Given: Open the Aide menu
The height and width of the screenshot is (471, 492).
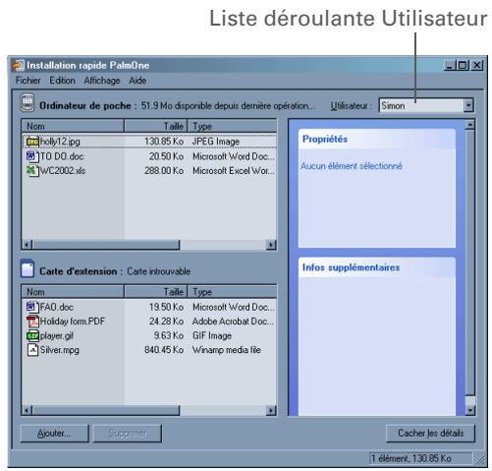Looking at the screenshot, I should click(x=137, y=81).
